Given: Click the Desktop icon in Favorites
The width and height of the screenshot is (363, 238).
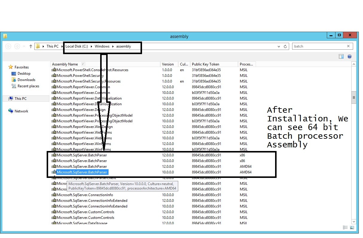Looking at the screenshot, I should coord(13,74).
